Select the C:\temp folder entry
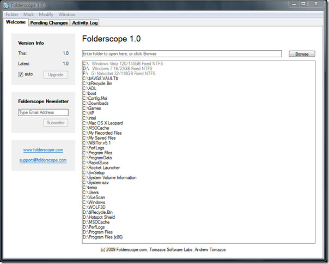This screenshot has width=329, height=264. [x=90, y=188]
